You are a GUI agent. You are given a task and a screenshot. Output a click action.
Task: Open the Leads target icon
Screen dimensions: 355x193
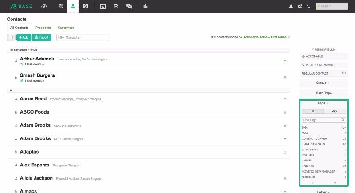click(61, 6)
